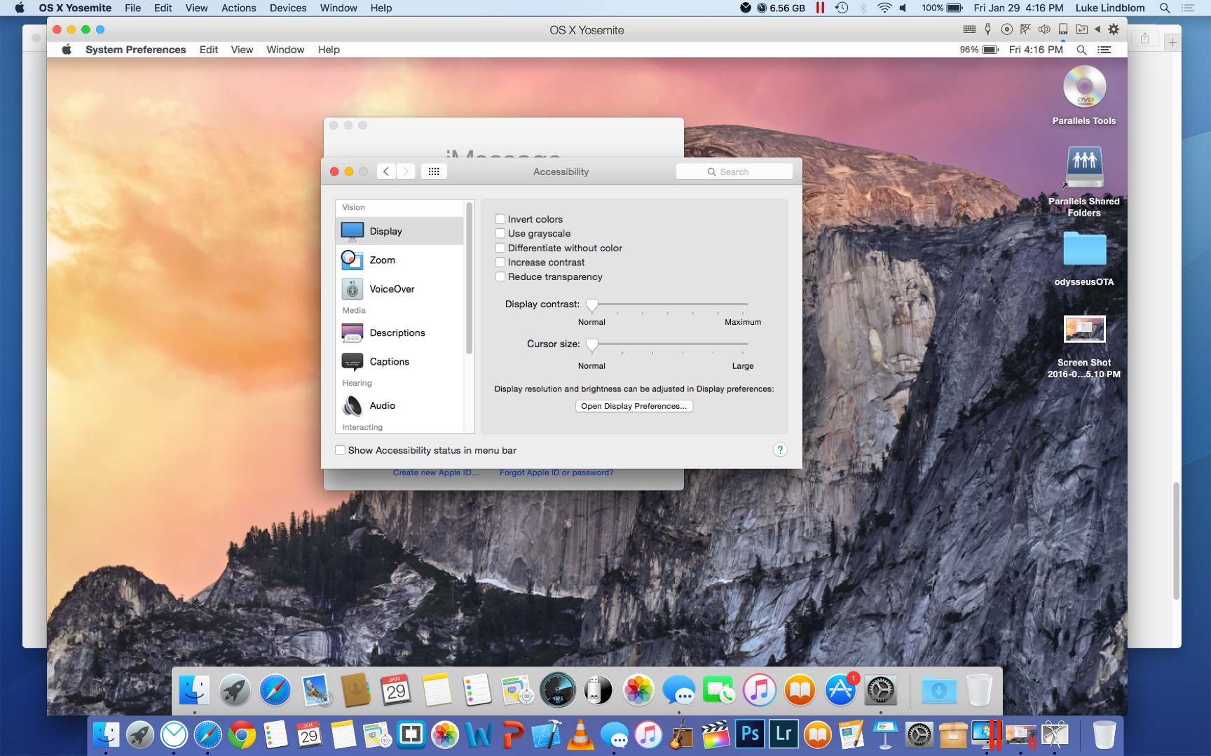Click the Wi-Fi icon in the host menu bar
This screenshot has height=756, width=1211.
coord(884,8)
